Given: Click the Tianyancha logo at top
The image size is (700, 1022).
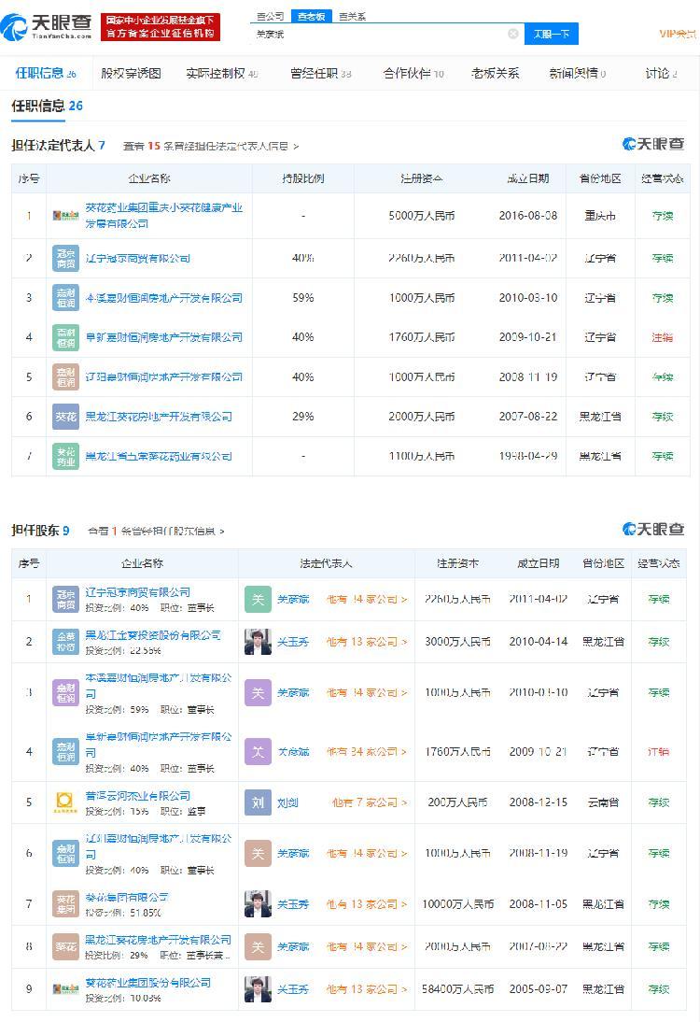Looking at the screenshot, I should (47, 26).
